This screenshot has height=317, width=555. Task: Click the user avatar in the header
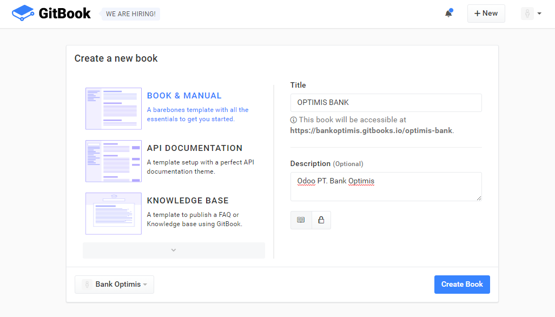click(x=527, y=14)
